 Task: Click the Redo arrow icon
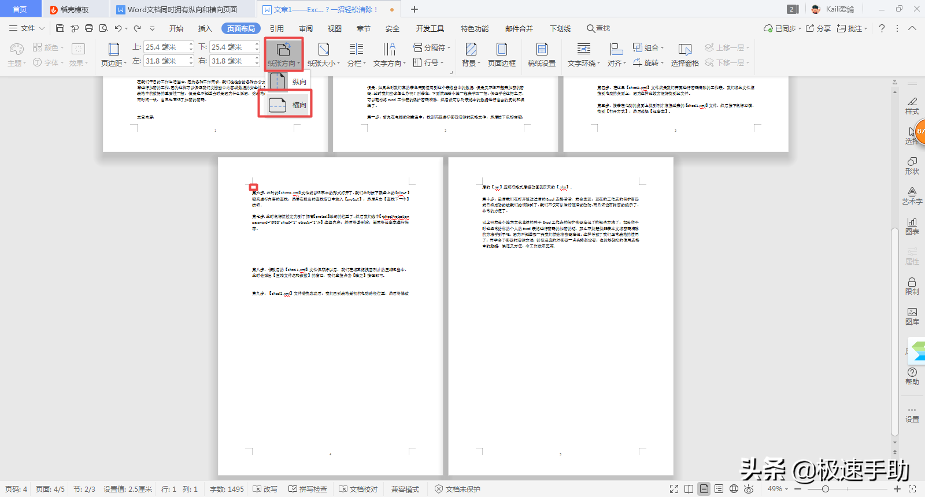[x=137, y=28]
